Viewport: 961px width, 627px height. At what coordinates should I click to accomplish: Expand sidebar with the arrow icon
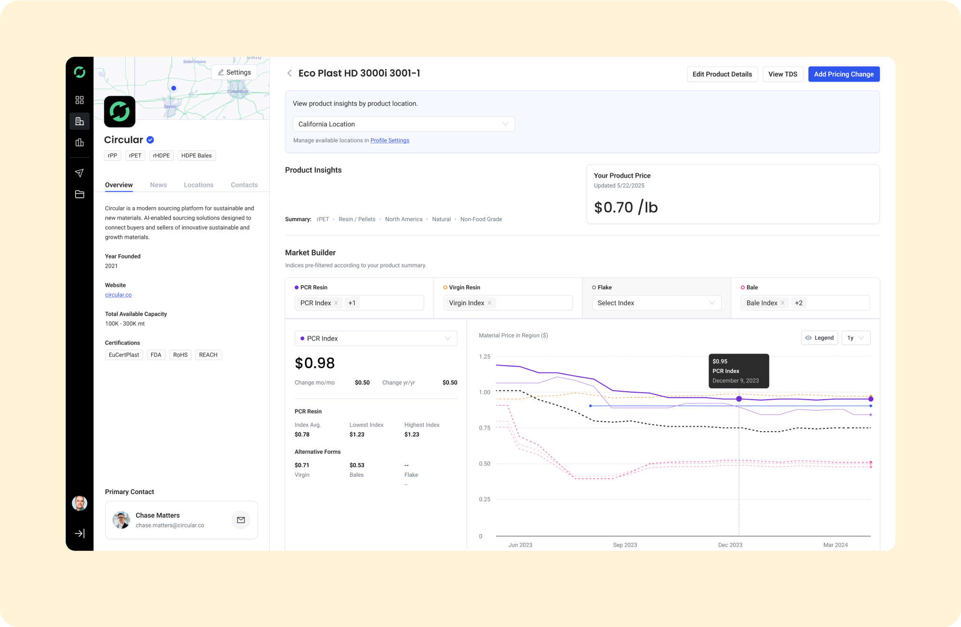click(79, 533)
